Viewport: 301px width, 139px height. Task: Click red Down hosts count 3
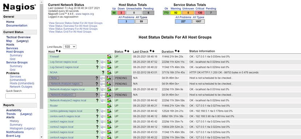pos(121,13)
